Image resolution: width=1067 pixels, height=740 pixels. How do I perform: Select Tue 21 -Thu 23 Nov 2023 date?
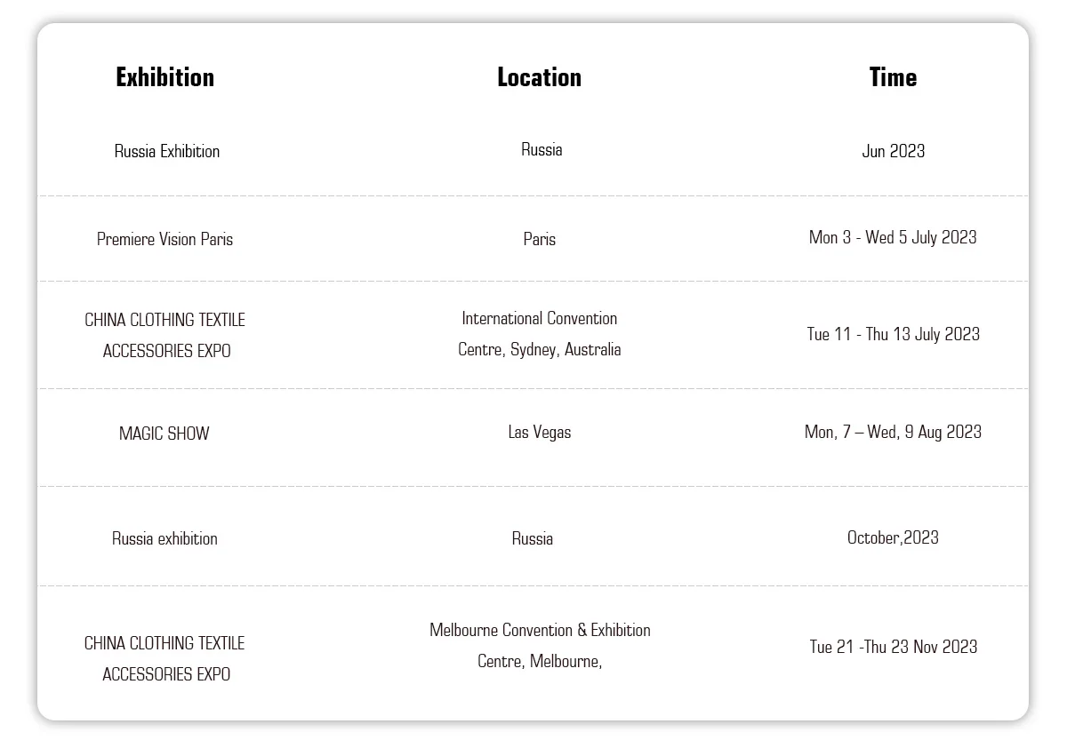click(x=893, y=647)
